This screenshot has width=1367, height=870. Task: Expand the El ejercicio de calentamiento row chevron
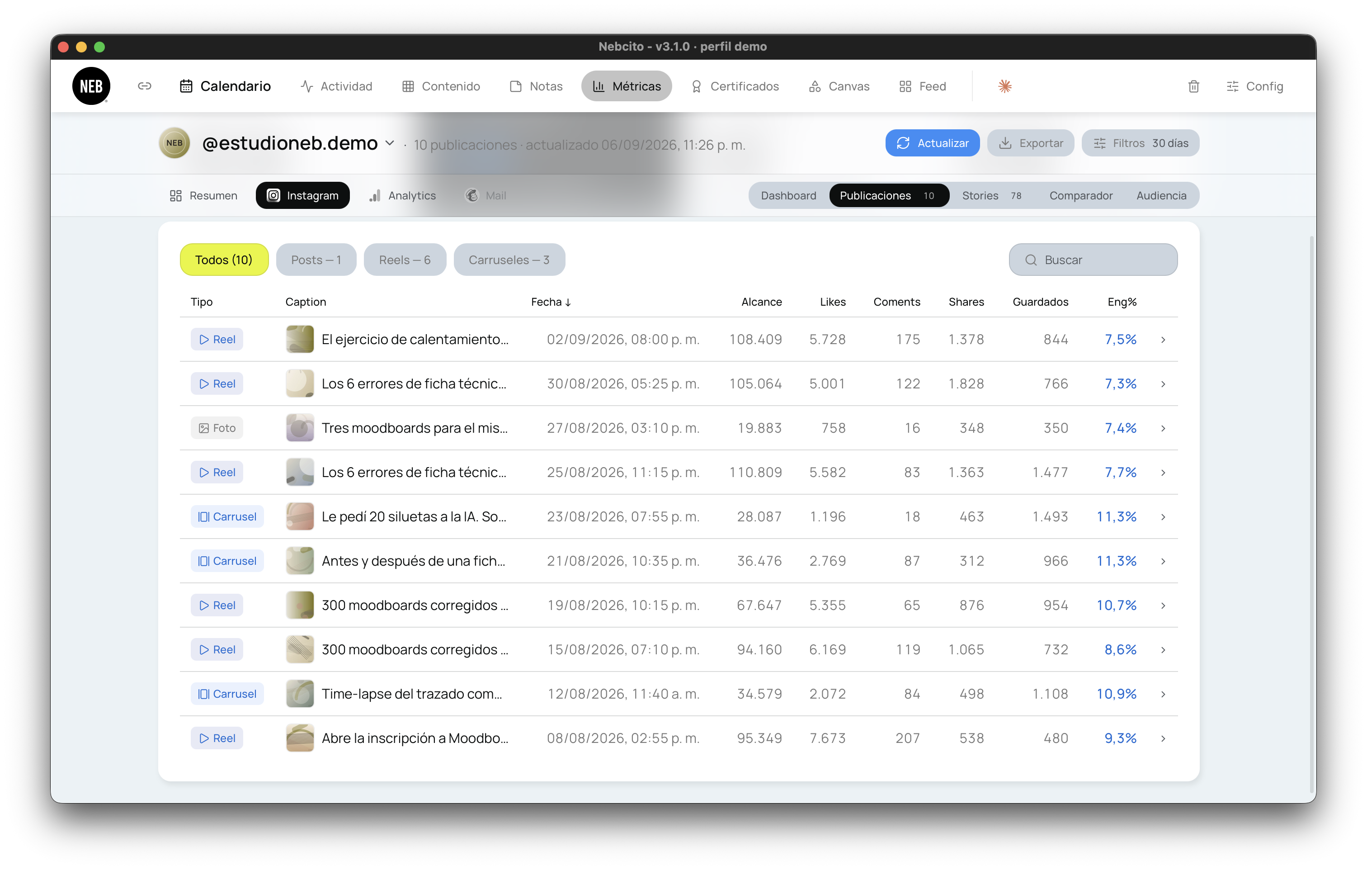(1163, 340)
